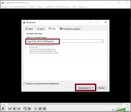Open the Воспроизведение menu

pyautogui.click(x=18, y=7)
